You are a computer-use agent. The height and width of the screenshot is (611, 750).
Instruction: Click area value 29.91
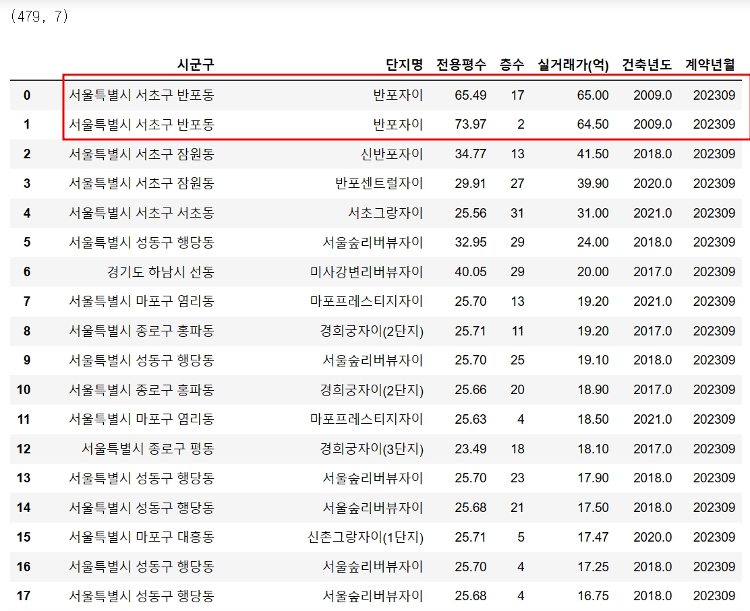[x=470, y=183]
